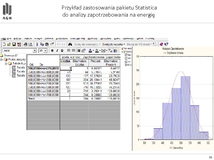Open the Edycja menu
214x160 pixels.
[x=18, y=39]
